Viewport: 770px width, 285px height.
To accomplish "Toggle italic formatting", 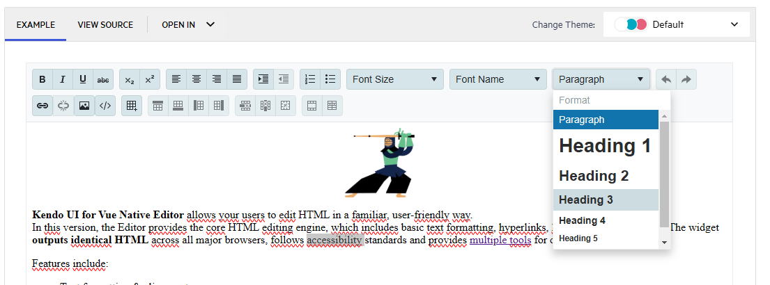I will tap(63, 79).
